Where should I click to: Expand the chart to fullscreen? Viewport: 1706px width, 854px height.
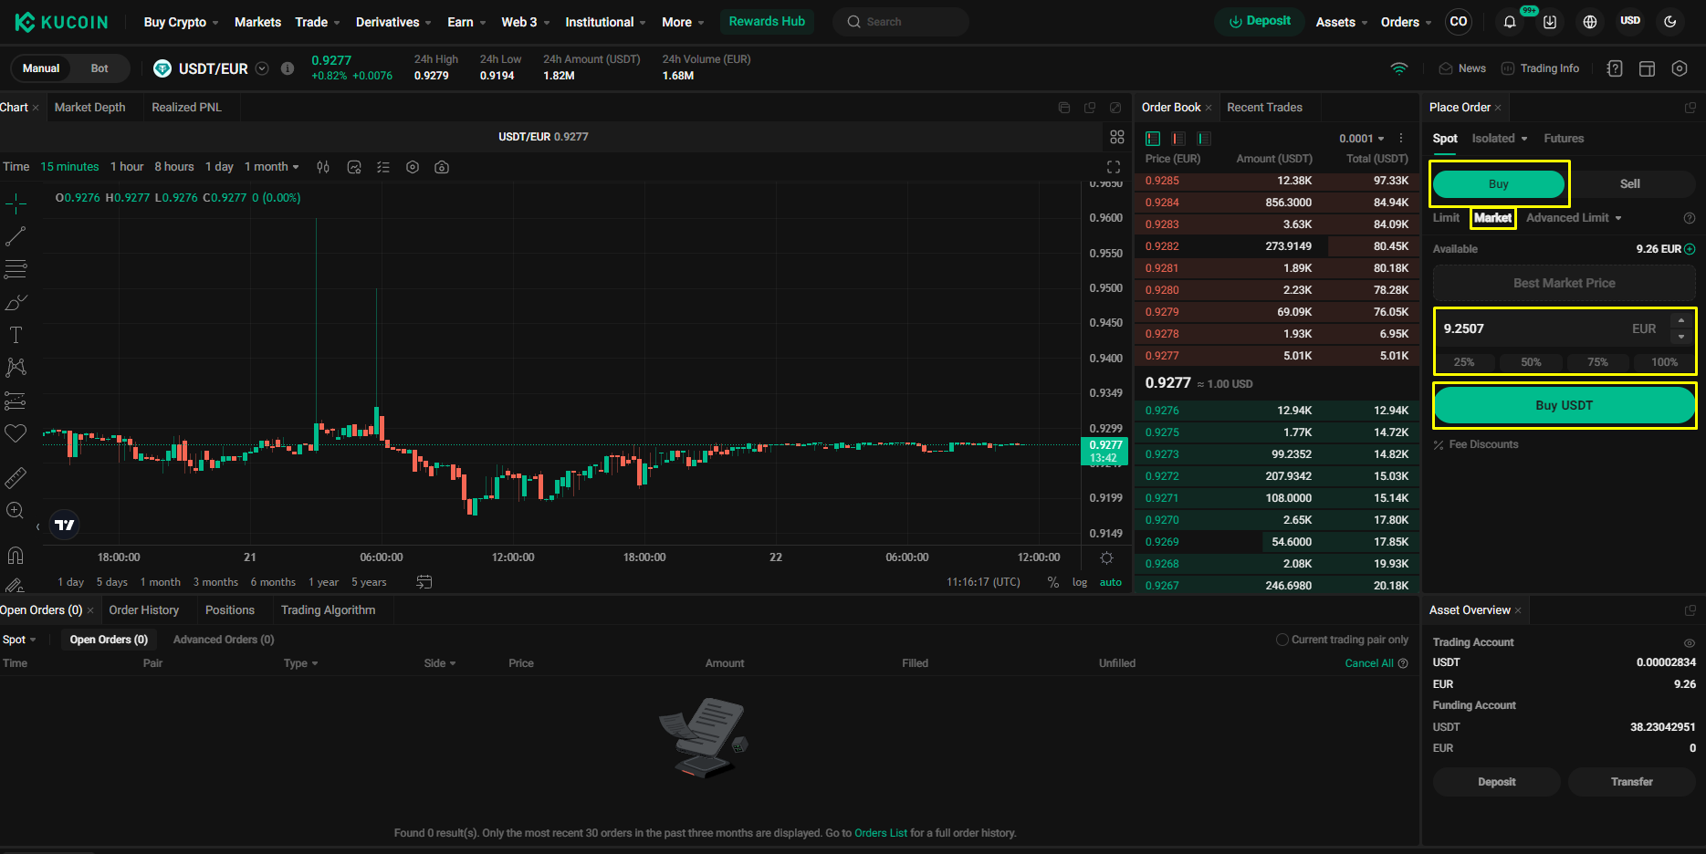pos(1114,167)
